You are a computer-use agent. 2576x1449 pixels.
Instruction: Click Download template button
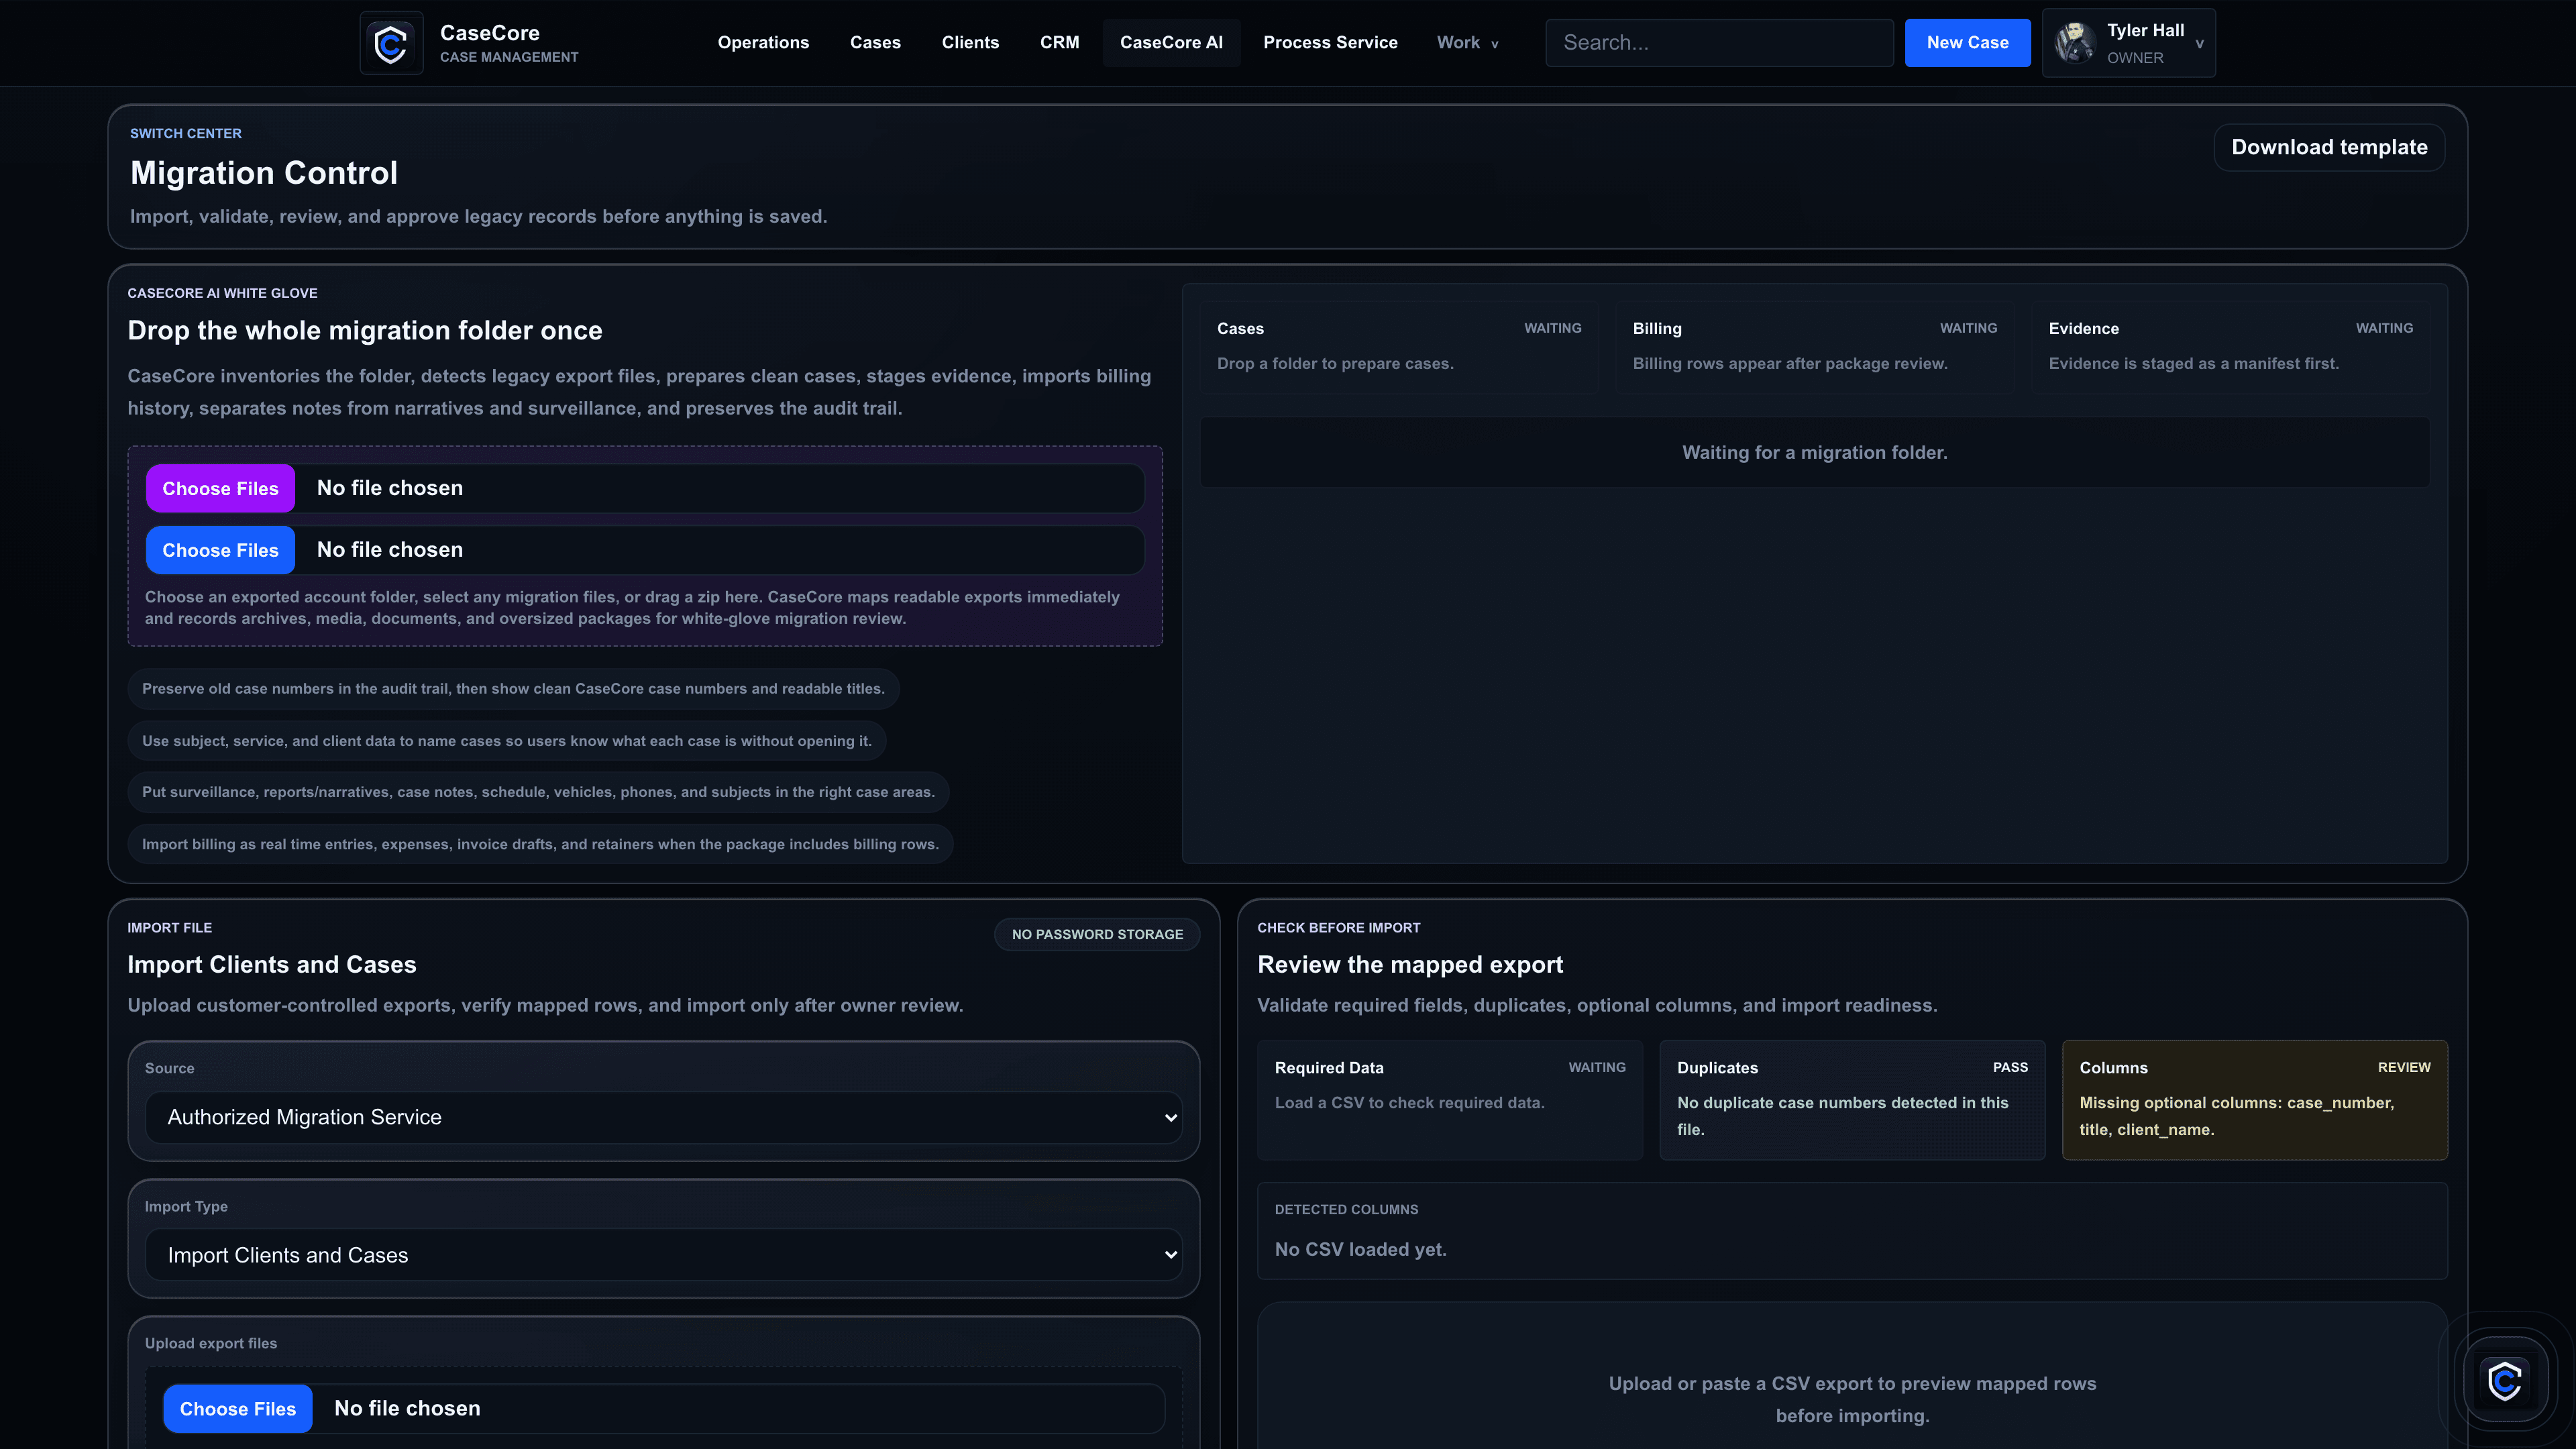coord(2329,147)
